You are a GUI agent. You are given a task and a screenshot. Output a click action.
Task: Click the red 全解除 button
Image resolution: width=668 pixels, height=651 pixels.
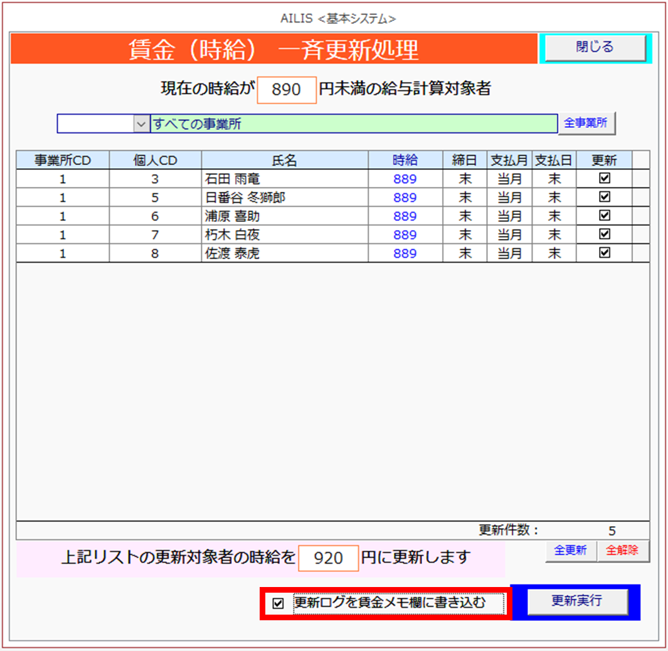(x=622, y=551)
